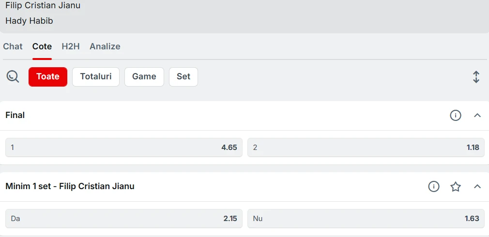Pick Final outcome 1 at 4.65
The height and width of the screenshot is (237, 489).
coord(124,148)
